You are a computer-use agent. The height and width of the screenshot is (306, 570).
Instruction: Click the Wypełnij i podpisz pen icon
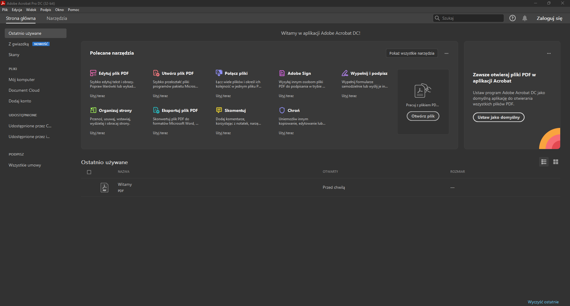click(x=345, y=73)
